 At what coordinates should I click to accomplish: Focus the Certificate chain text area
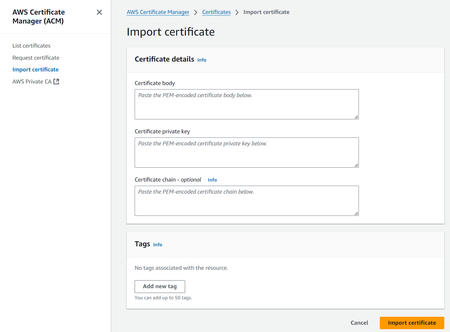[x=247, y=201]
